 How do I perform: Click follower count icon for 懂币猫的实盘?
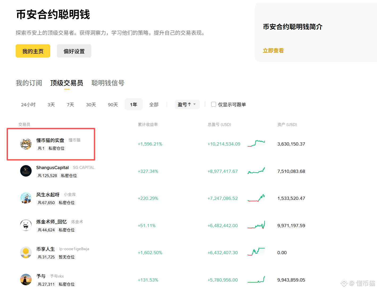(40, 148)
